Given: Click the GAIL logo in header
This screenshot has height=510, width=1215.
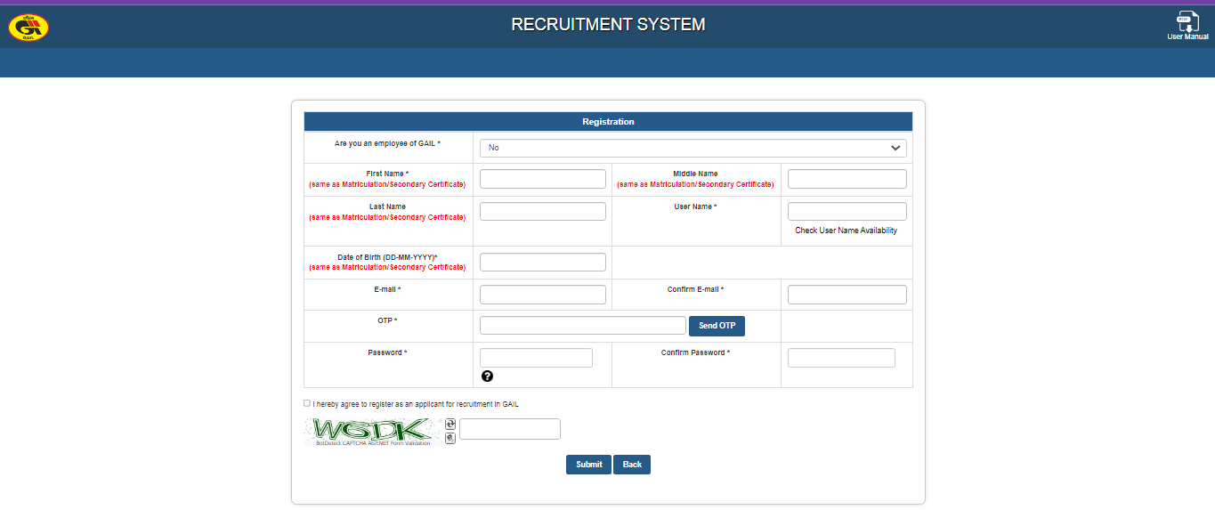Looking at the screenshot, I should pos(28,27).
